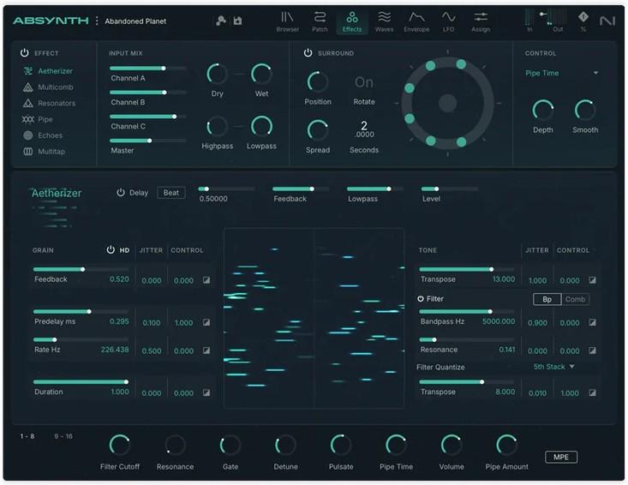
Task: Click the Native Instruments logo icon
Action: point(607,21)
